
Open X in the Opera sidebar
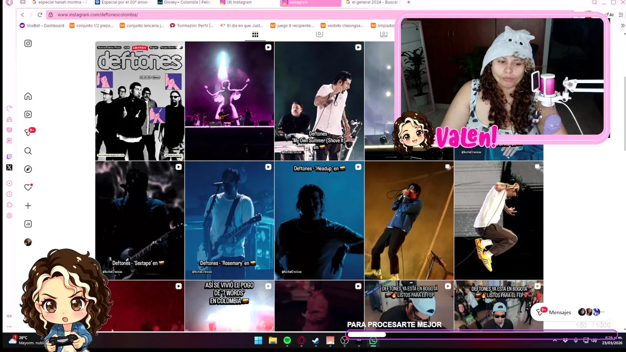pyautogui.click(x=9, y=168)
